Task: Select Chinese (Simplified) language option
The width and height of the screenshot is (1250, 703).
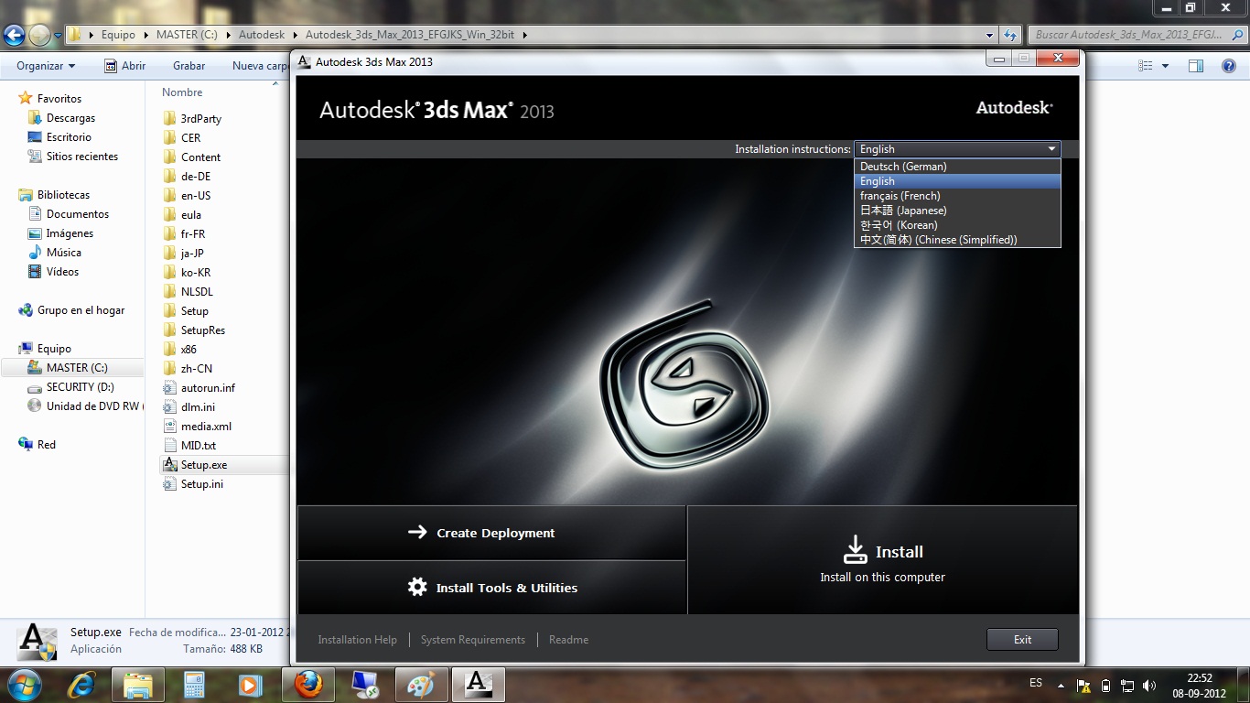Action: 957,240
